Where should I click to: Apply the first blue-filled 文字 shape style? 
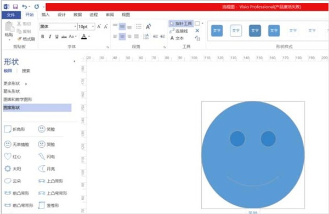[217, 31]
